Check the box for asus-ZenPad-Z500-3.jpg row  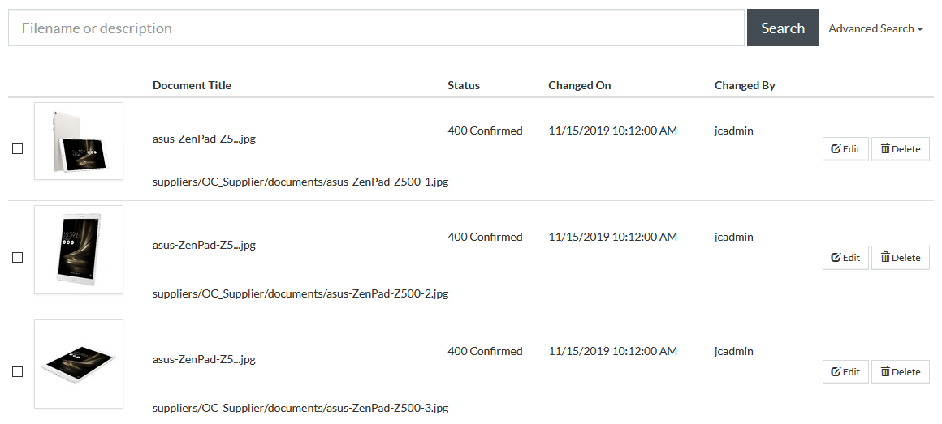(x=17, y=372)
